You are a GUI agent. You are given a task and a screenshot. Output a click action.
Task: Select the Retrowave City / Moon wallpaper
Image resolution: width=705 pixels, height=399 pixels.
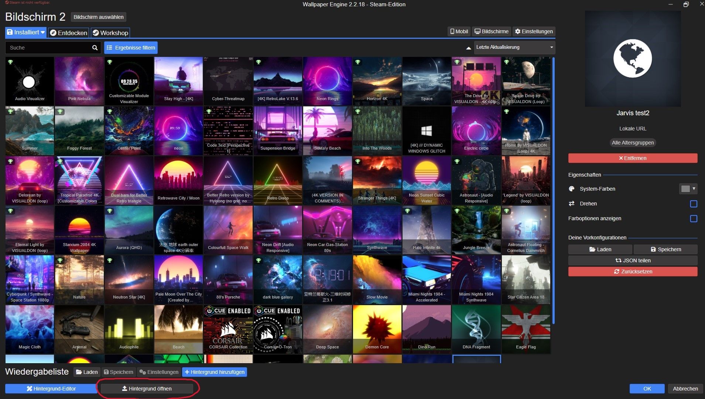[x=178, y=181]
